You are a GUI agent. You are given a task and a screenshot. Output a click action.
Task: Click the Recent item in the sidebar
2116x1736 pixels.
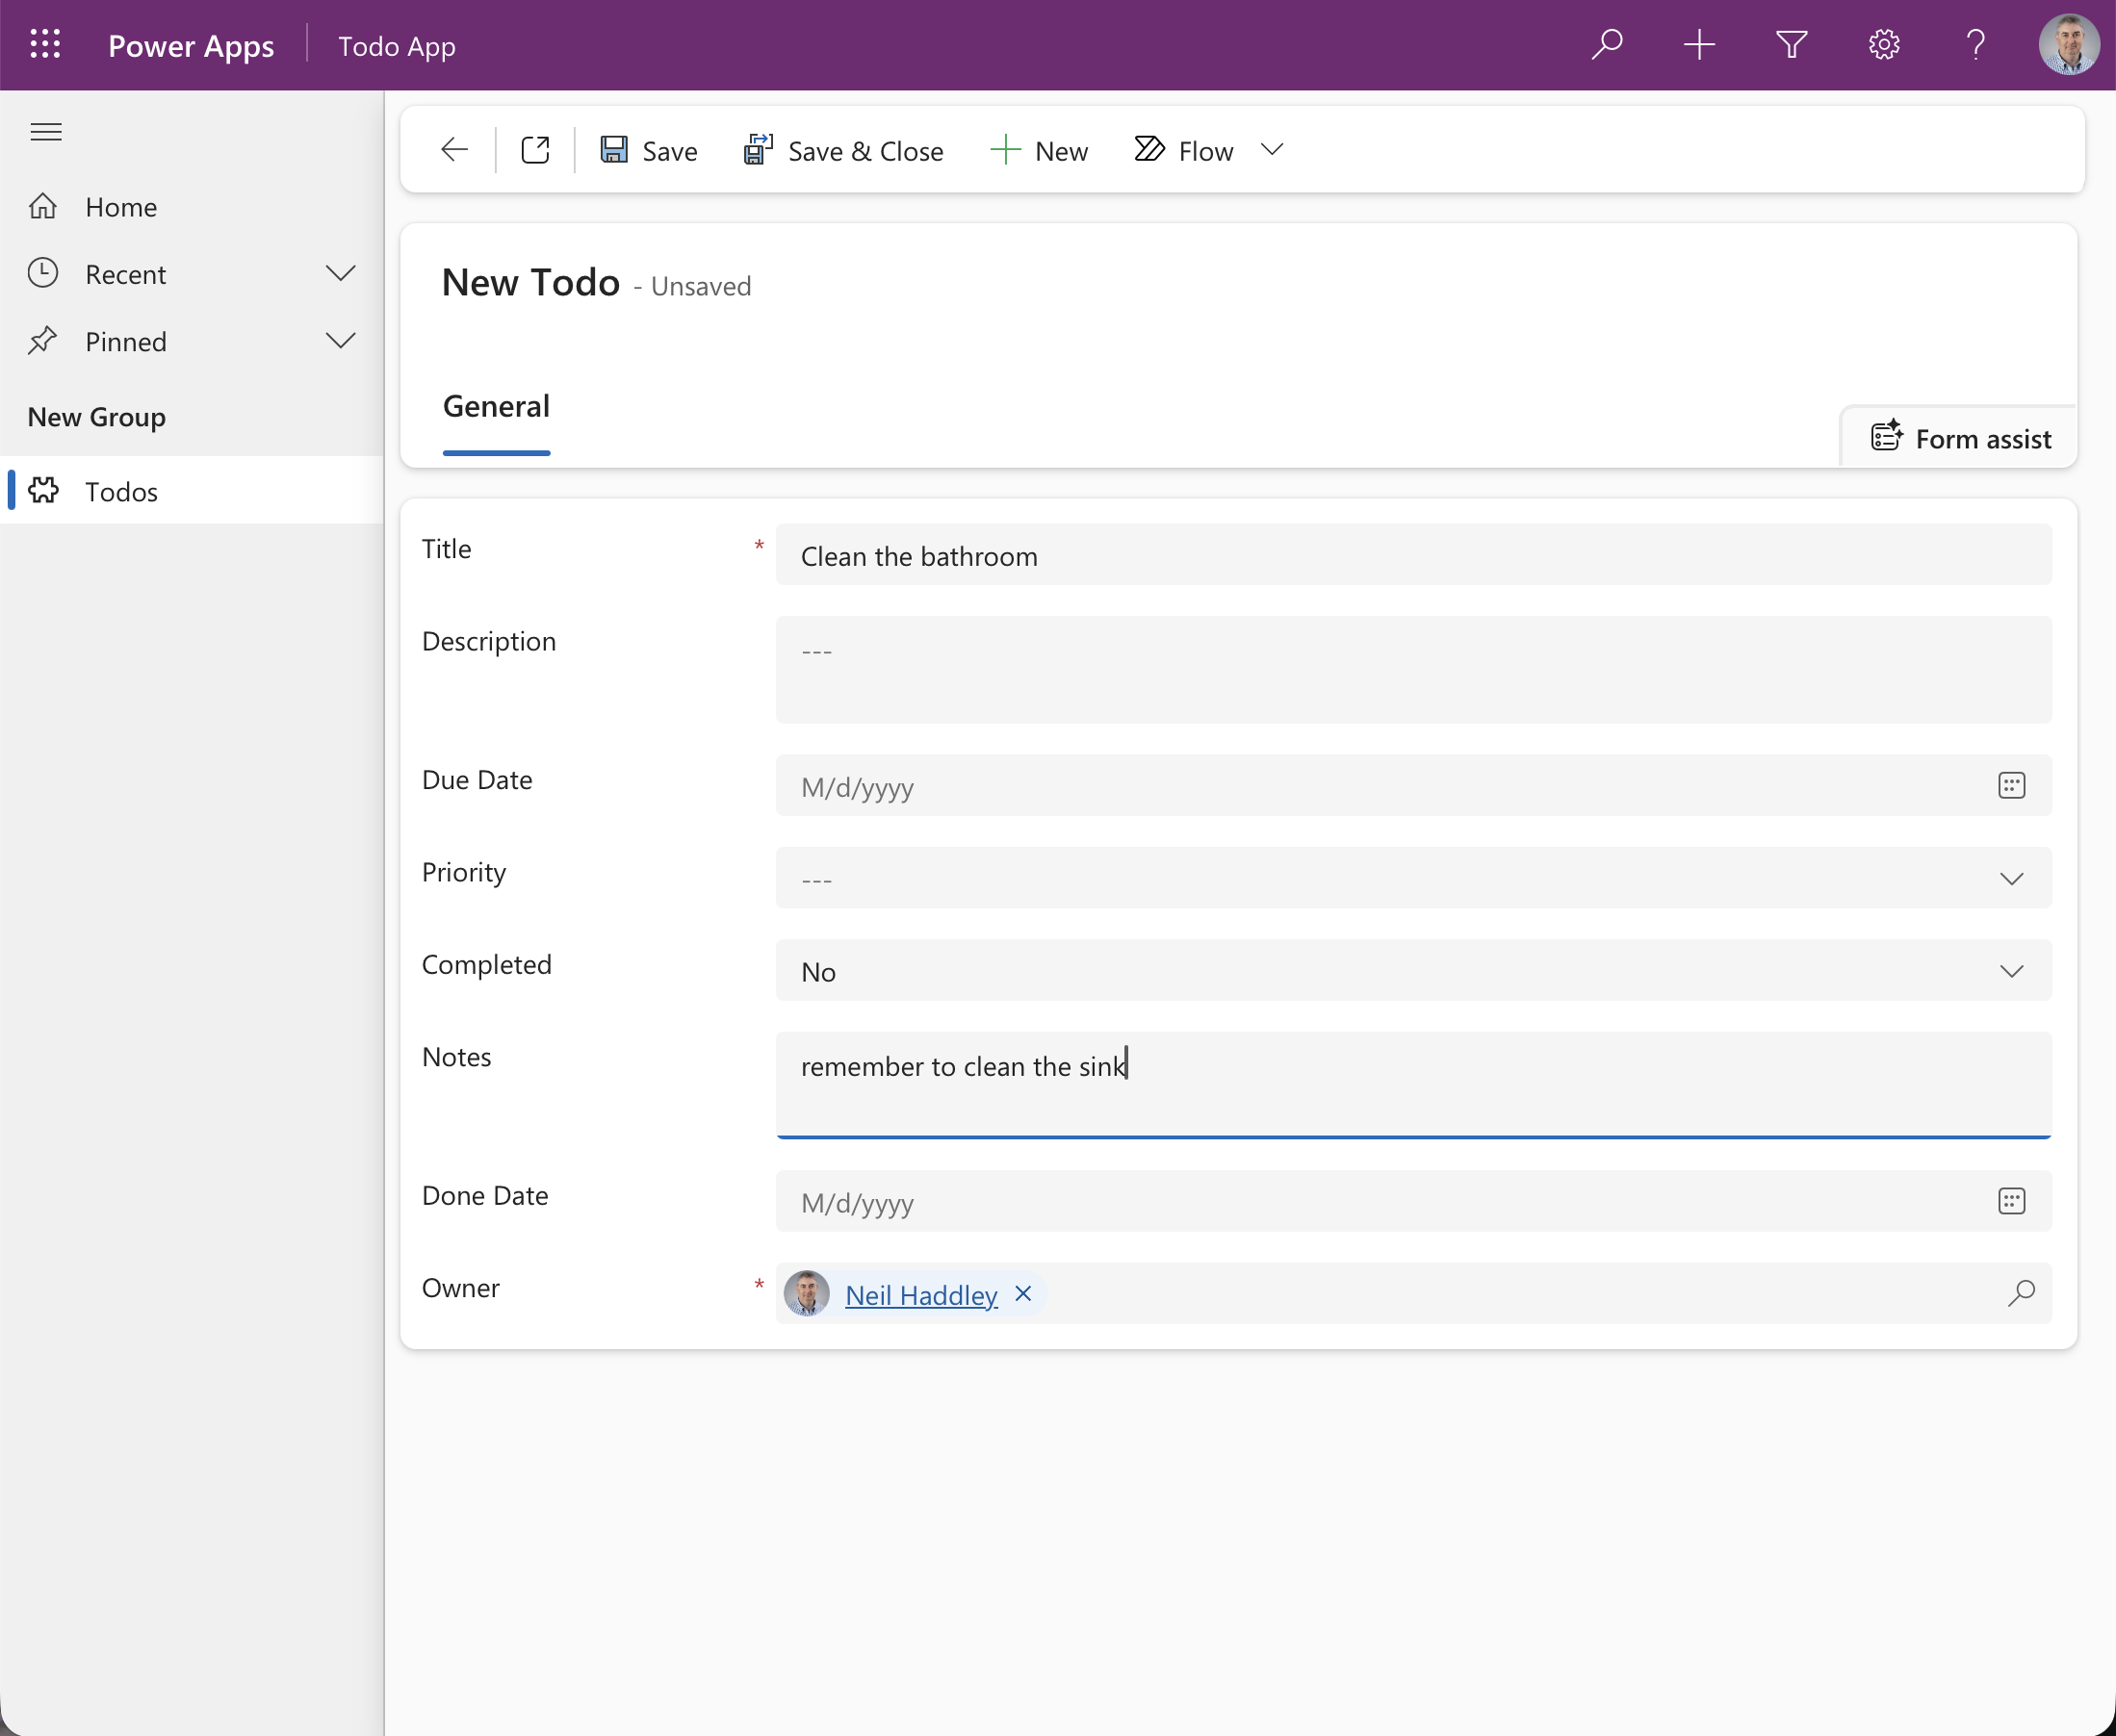tap(191, 273)
